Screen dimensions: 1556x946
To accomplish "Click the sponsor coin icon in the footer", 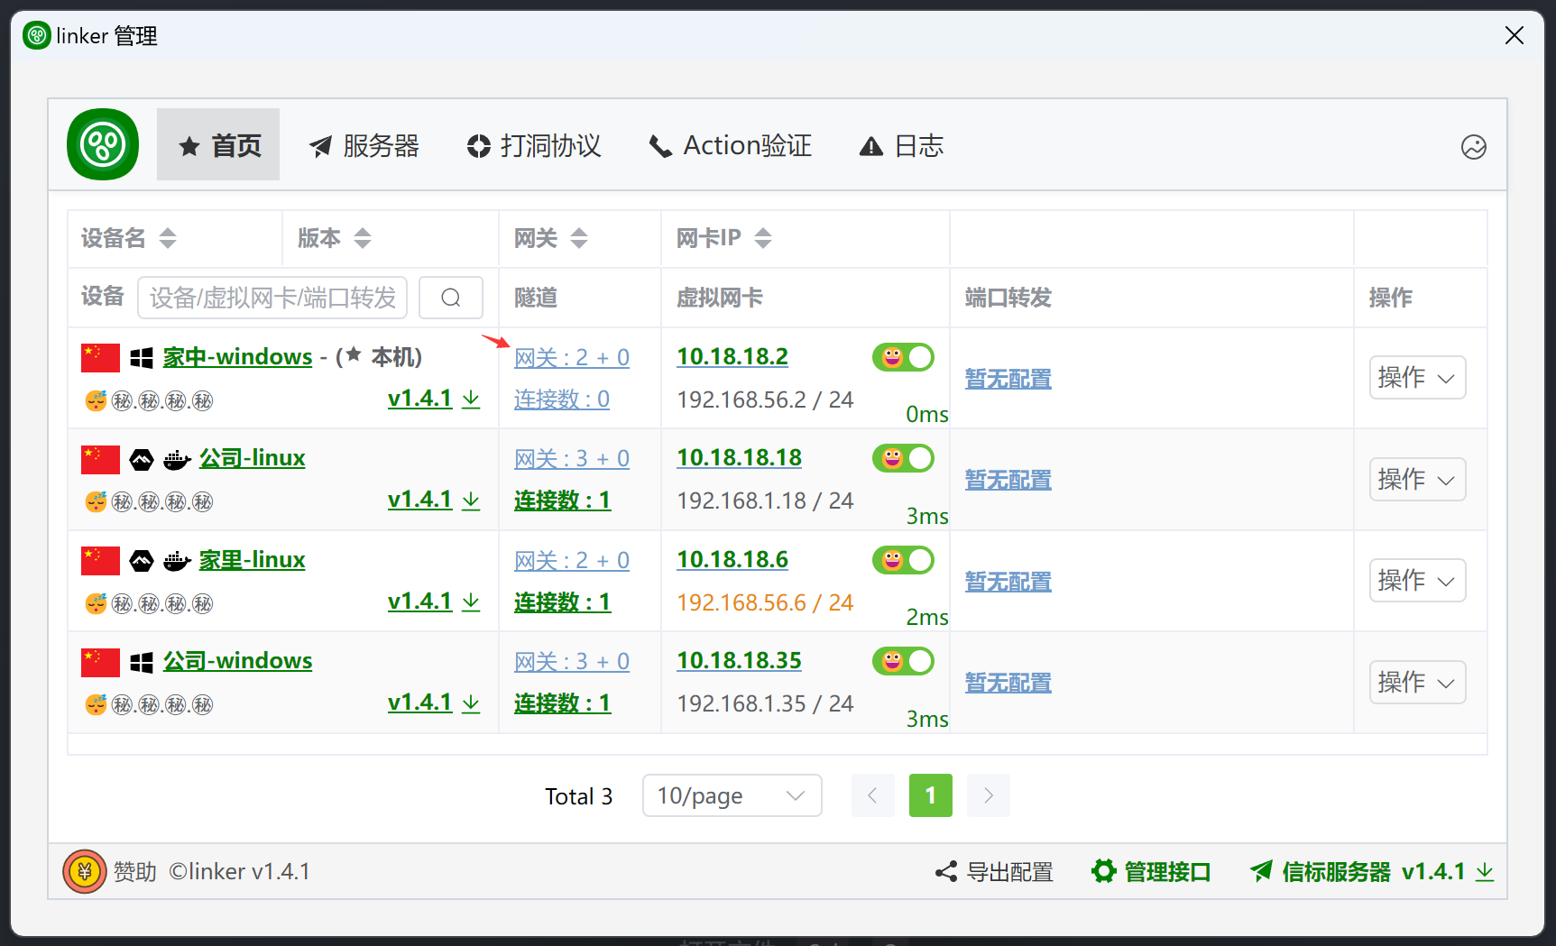I will (85, 871).
